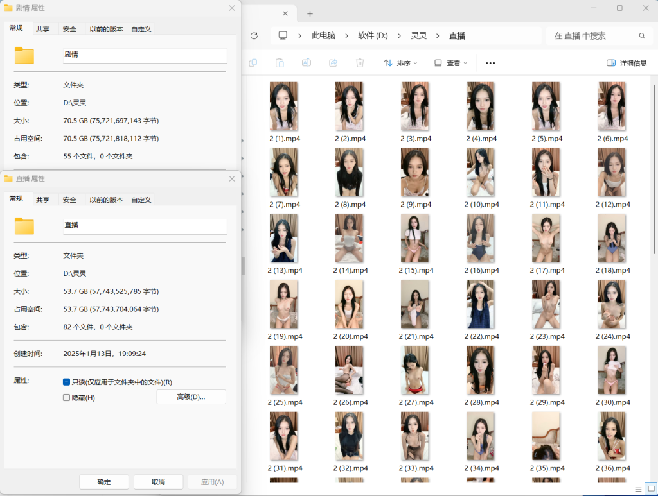
Task: Expand the chevron after 灵灵 breadcrumb
Action: point(438,36)
